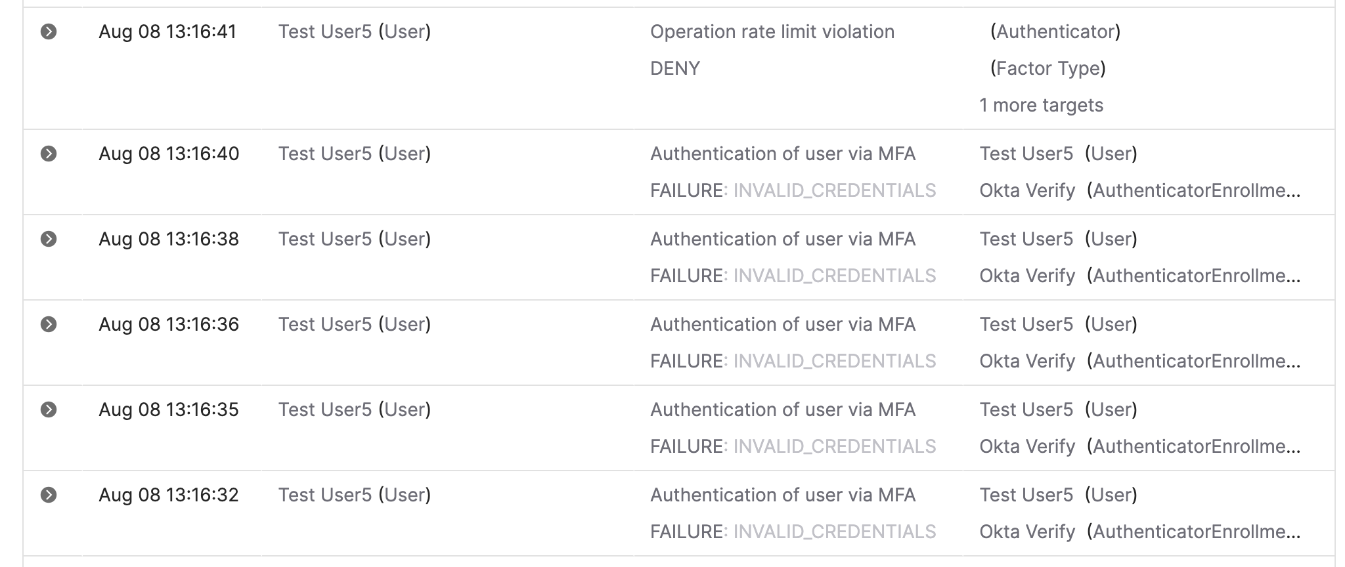
Task: Expand the 13:16:36 log entry arrow
Action: (49, 324)
